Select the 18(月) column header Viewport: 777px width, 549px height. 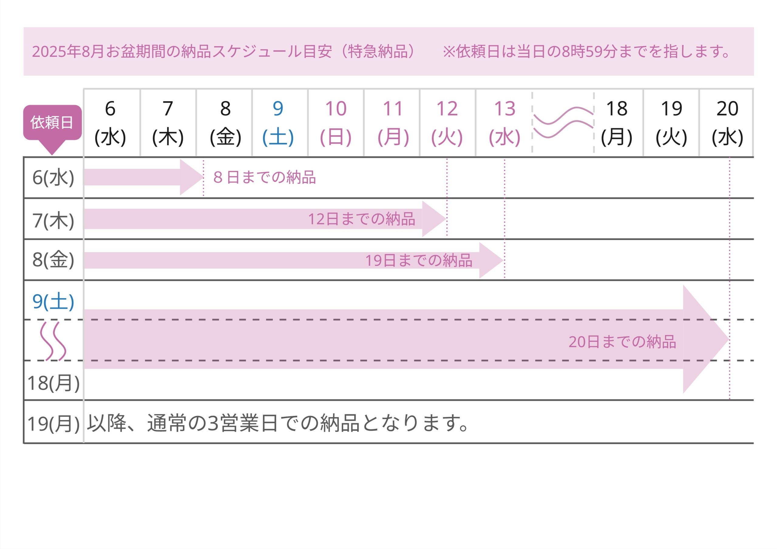[616, 123]
